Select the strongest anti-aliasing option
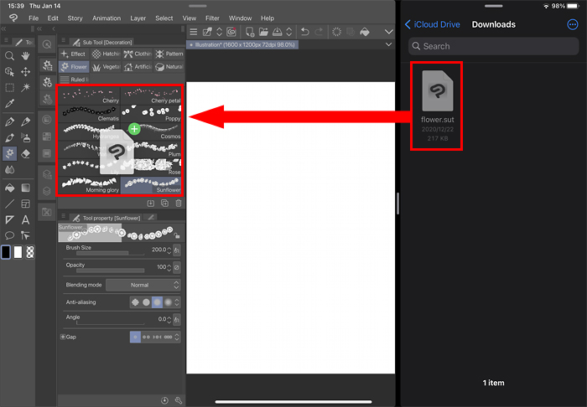Viewport: 587px width, 407px height. (x=169, y=301)
